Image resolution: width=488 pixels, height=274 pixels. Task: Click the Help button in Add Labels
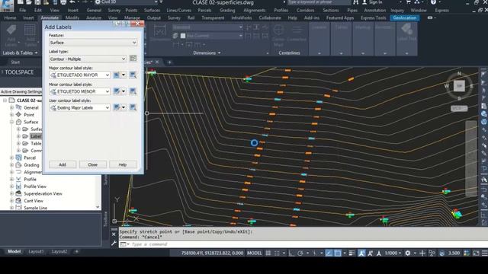click(x=123, y=164)
